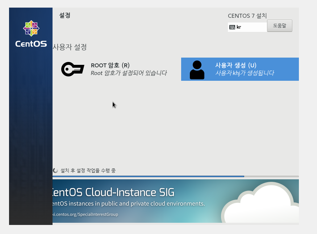Select the 사용자 생성 person icon
Viewport: 317px width, 234px height.
point(197,70)
